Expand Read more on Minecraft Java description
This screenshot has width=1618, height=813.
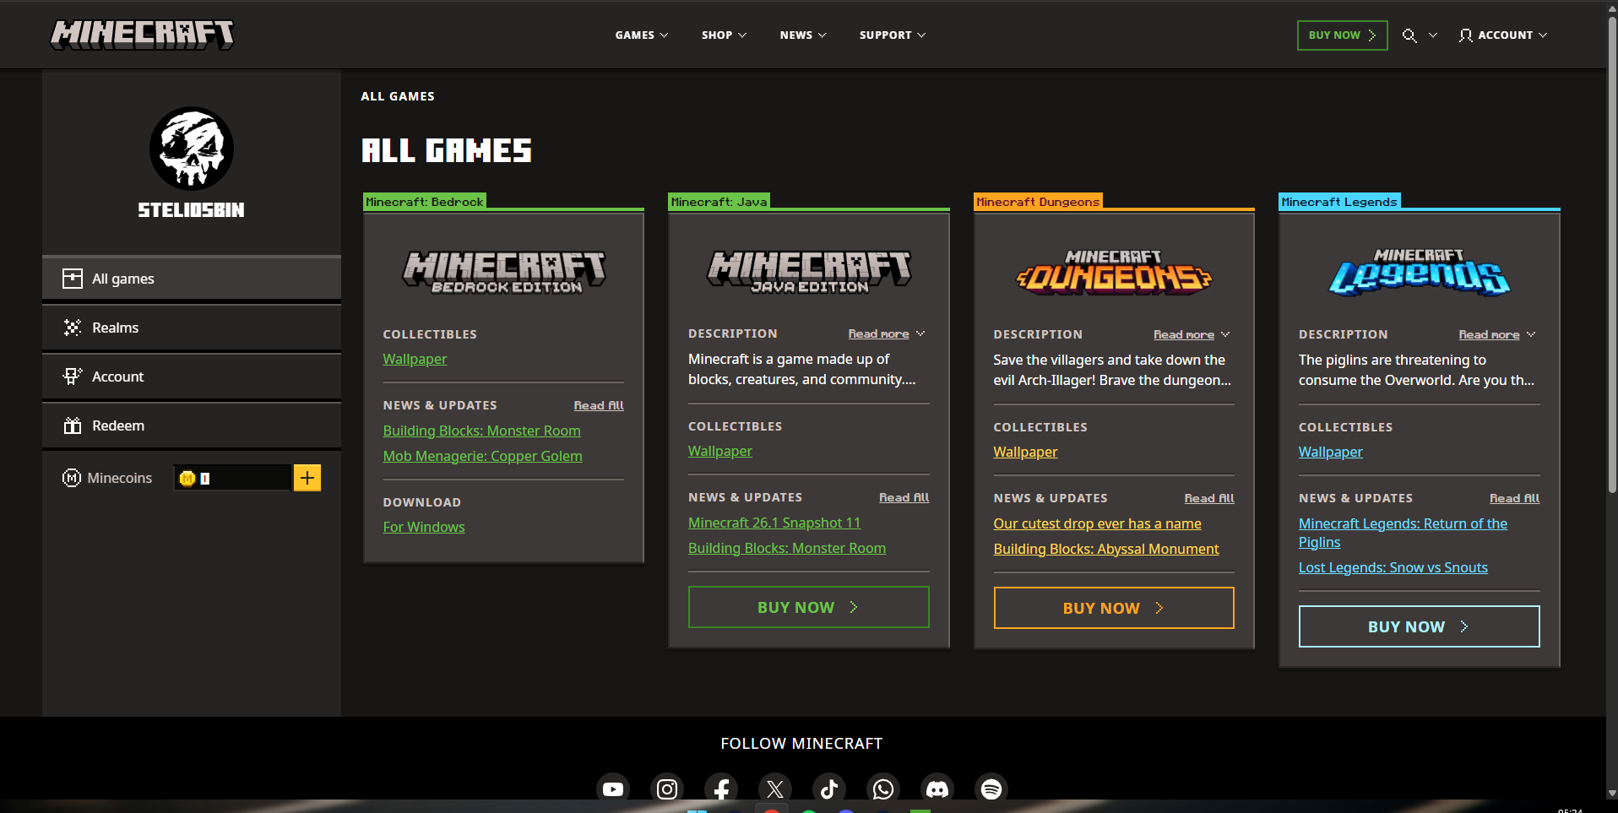click(886, 334)
